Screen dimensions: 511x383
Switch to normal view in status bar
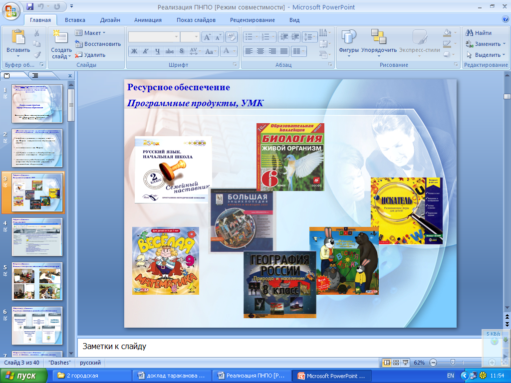[x=387, y=363]
